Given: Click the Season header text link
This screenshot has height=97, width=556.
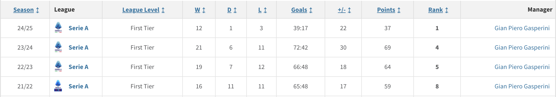Looking at the screenshot, I should click(x=24, y=10).
